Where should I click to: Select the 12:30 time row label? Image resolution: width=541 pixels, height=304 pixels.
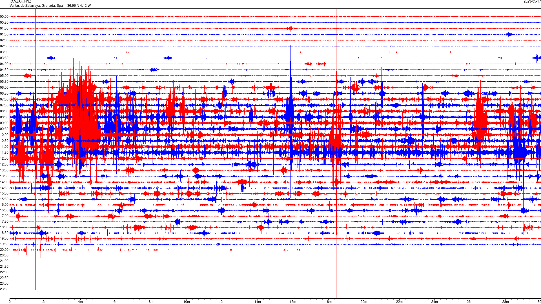[x=4, y=164]
